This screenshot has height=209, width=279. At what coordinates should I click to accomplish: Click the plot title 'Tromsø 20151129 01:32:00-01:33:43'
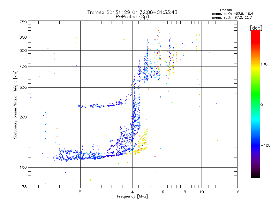coord(132,12)
